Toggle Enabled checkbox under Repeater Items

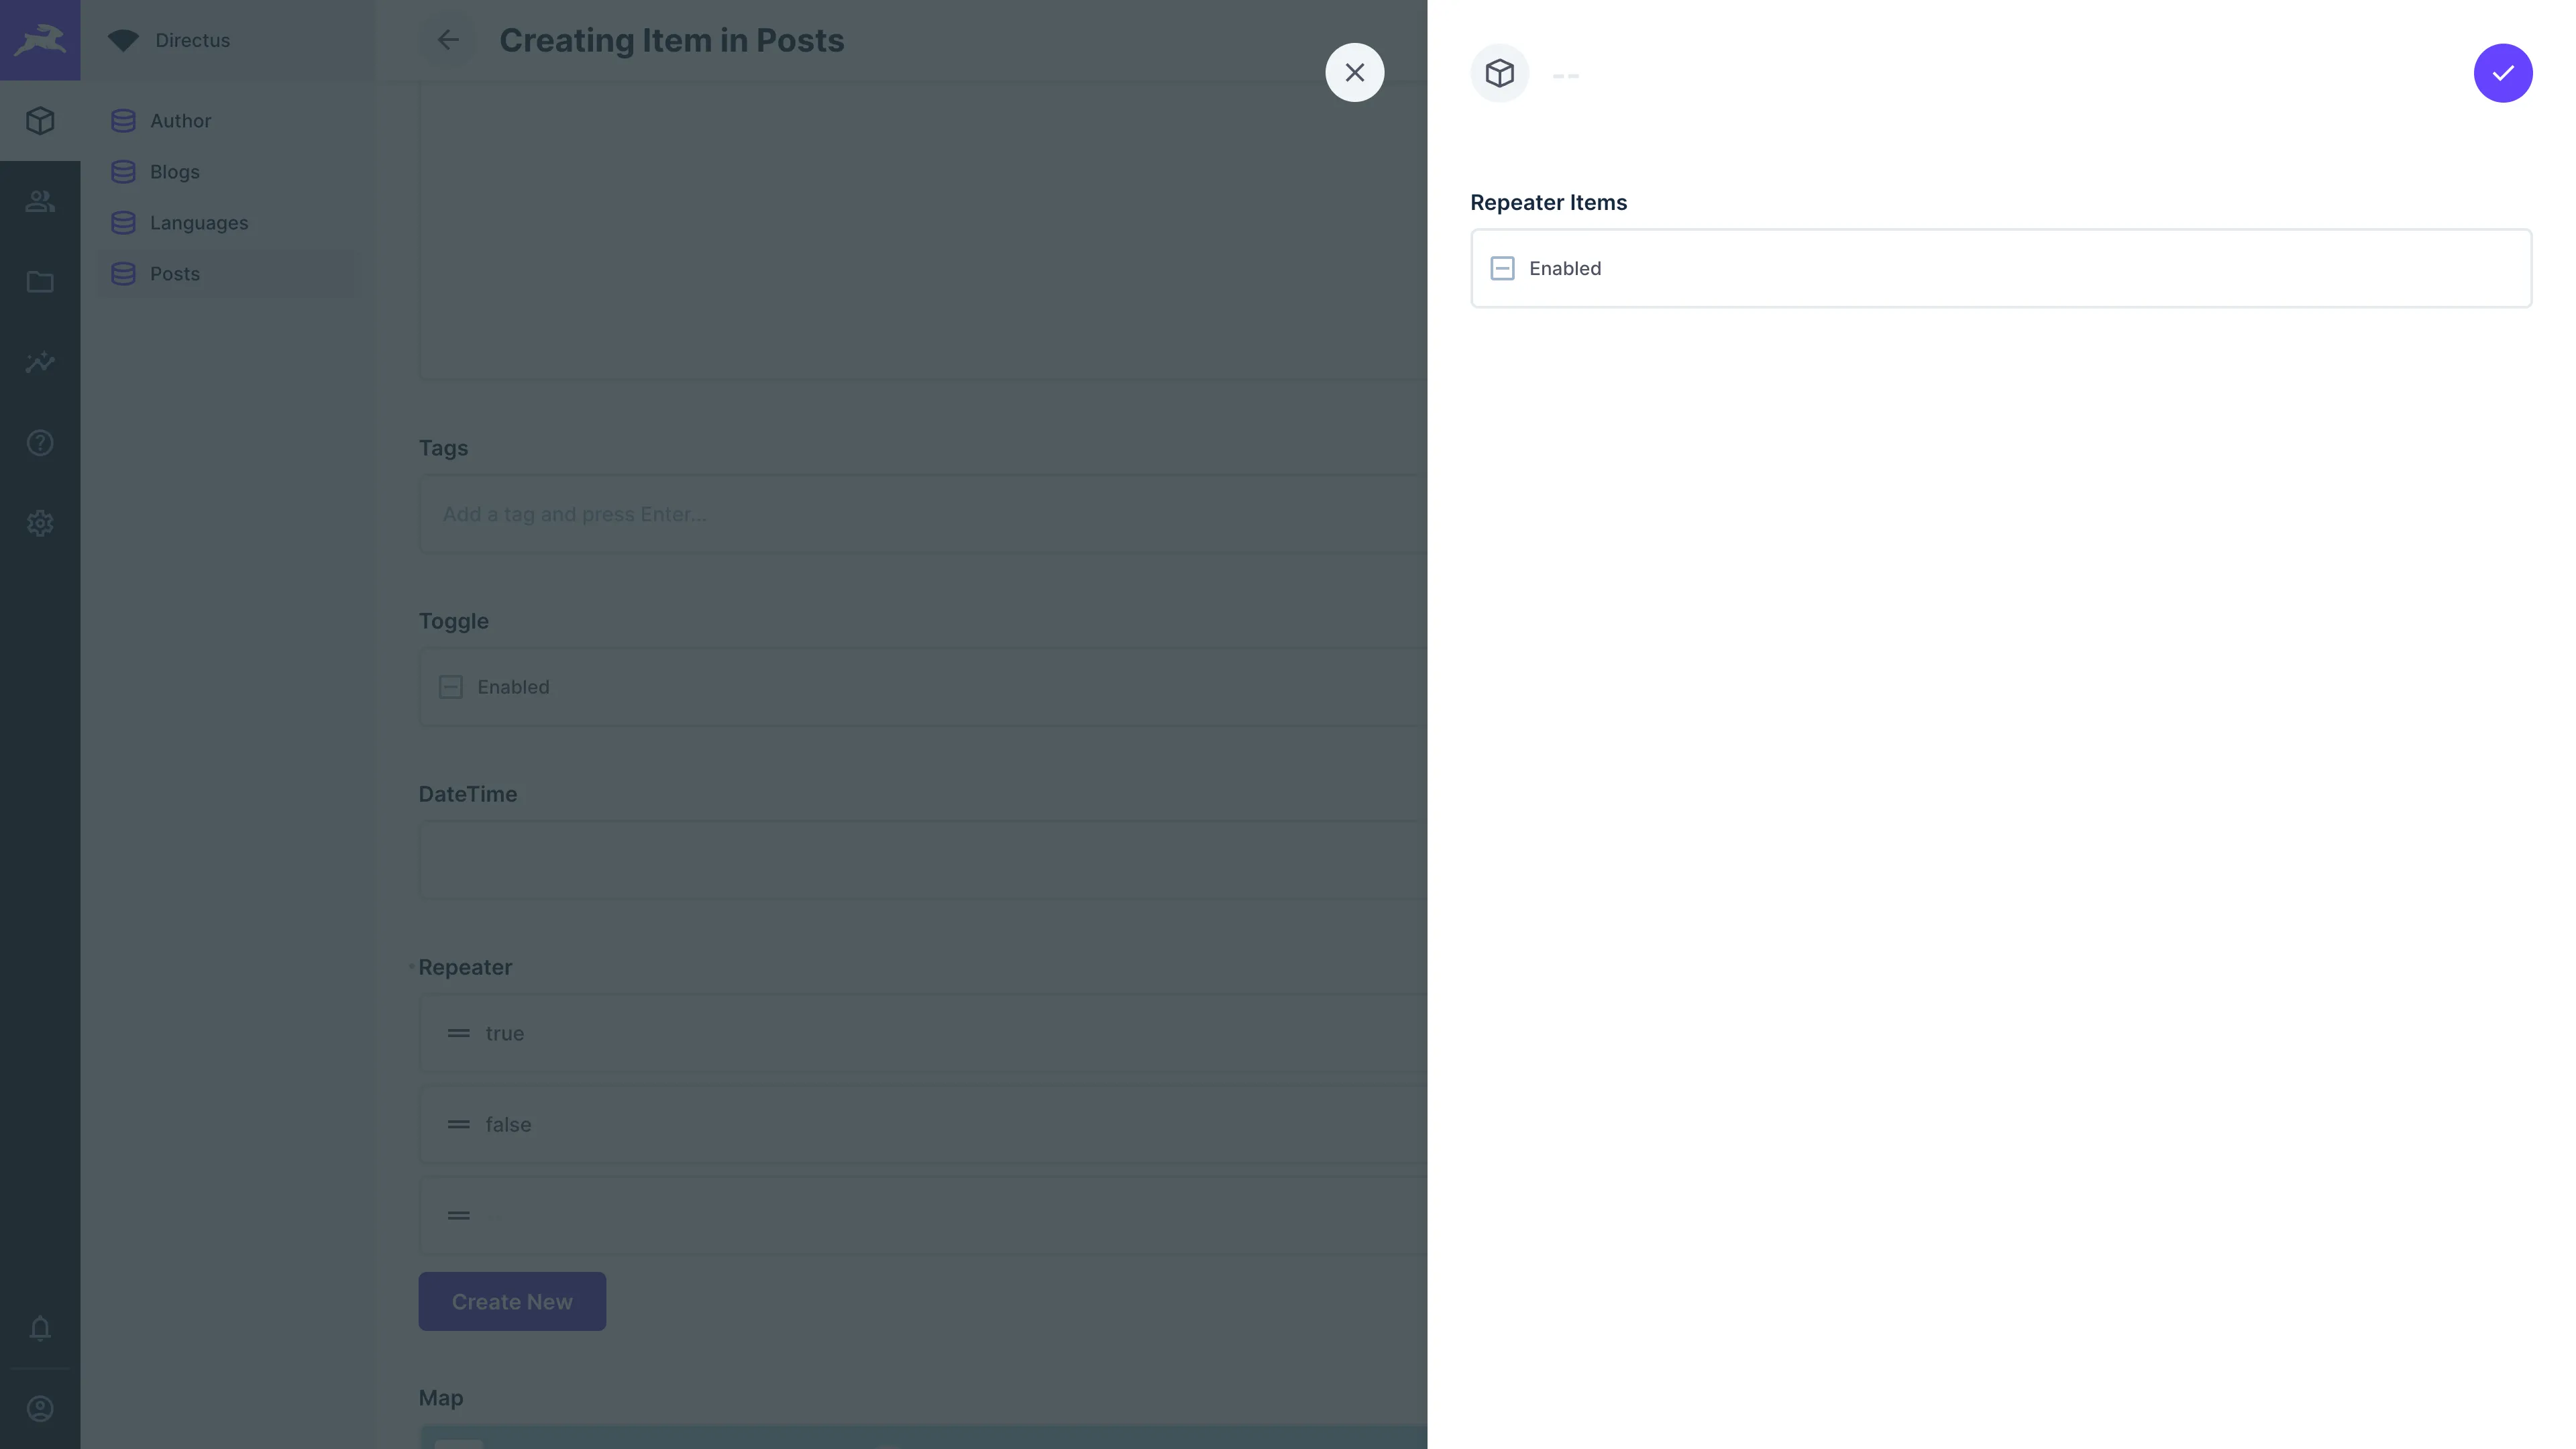1502,268
